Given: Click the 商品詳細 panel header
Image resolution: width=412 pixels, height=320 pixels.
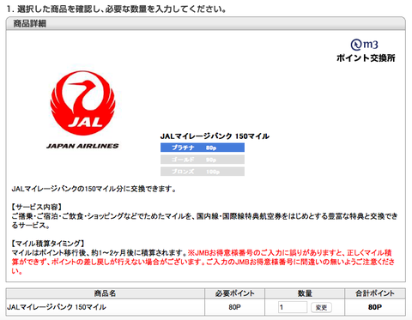Looking at the screenshot, I should pyautogui.click(x=205, y=23).
